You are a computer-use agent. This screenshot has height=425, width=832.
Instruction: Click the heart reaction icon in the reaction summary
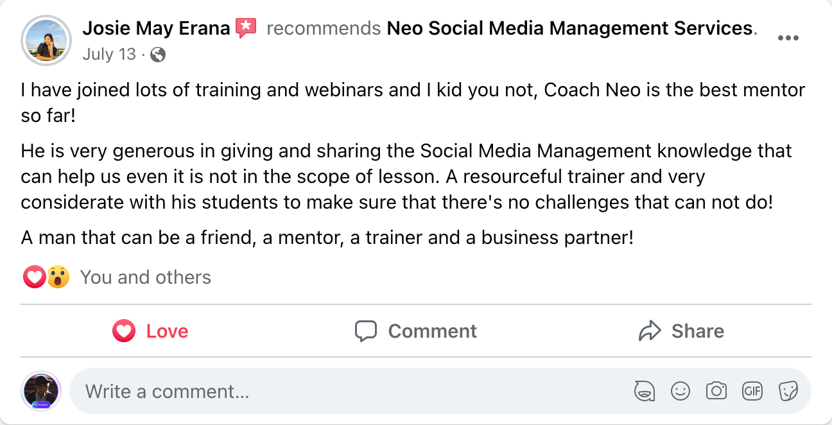(x=34, y=277)
